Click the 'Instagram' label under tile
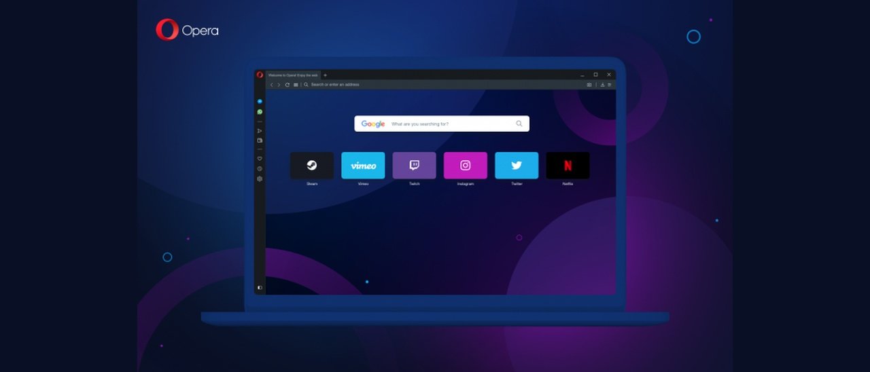 pos(466,184)
